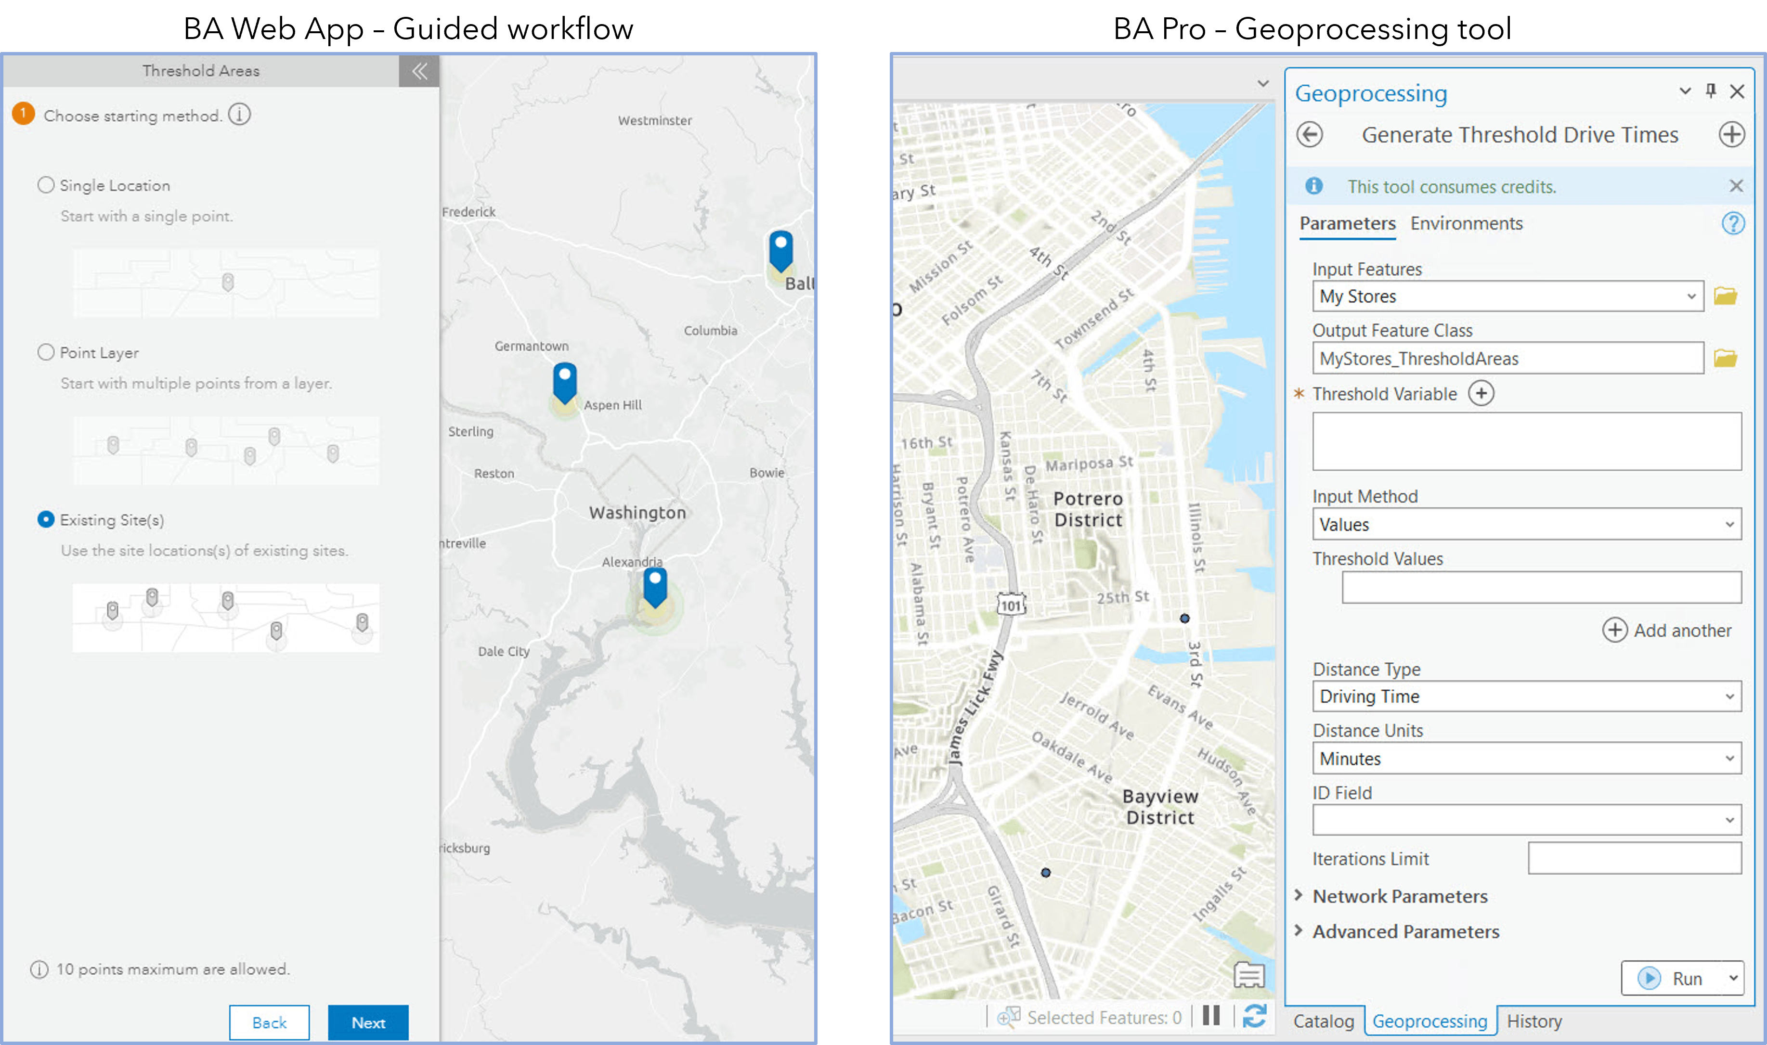This screenshot has width=1767, height=1045.
Task: Add a Threshold Variable with the plus icon
Action: click(x=1482, y=394)
